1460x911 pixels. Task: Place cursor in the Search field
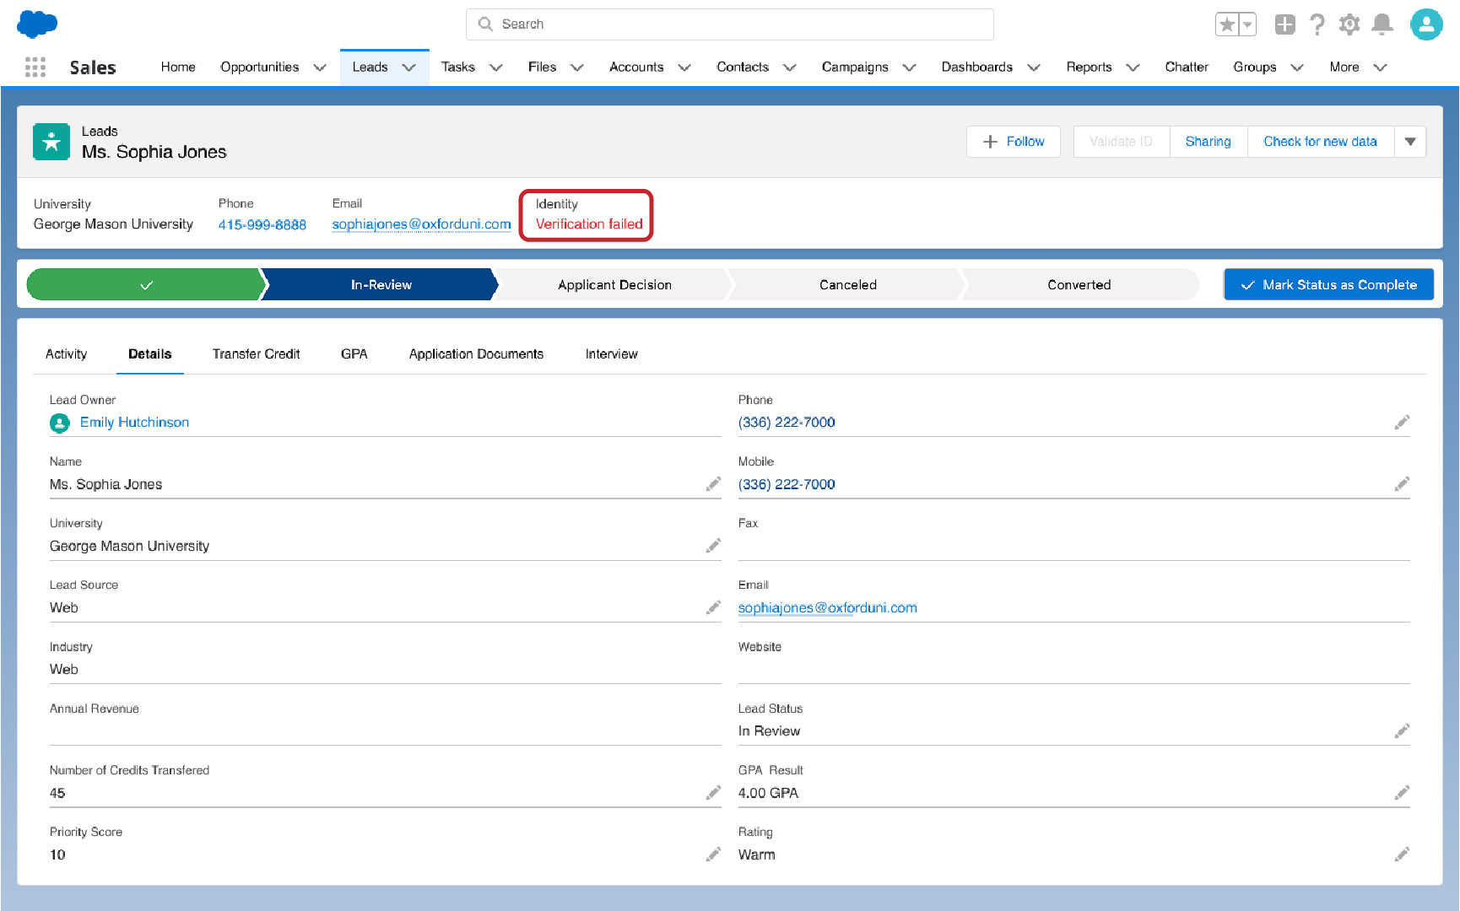coord(729,24)
